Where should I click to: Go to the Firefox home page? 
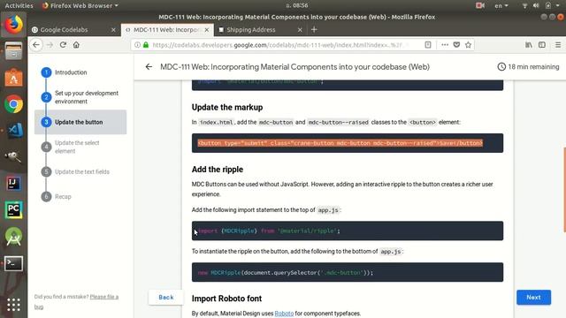click(x=76, y=45)
